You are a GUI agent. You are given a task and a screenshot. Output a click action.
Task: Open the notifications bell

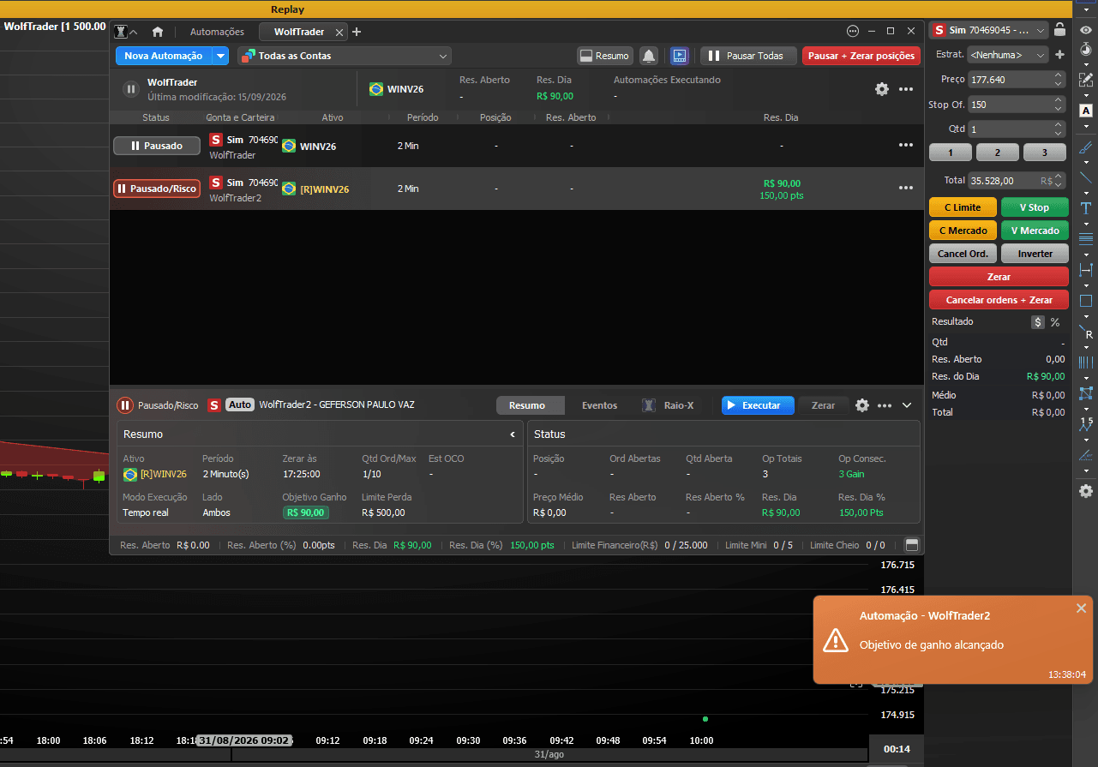[x=649, y=56]
